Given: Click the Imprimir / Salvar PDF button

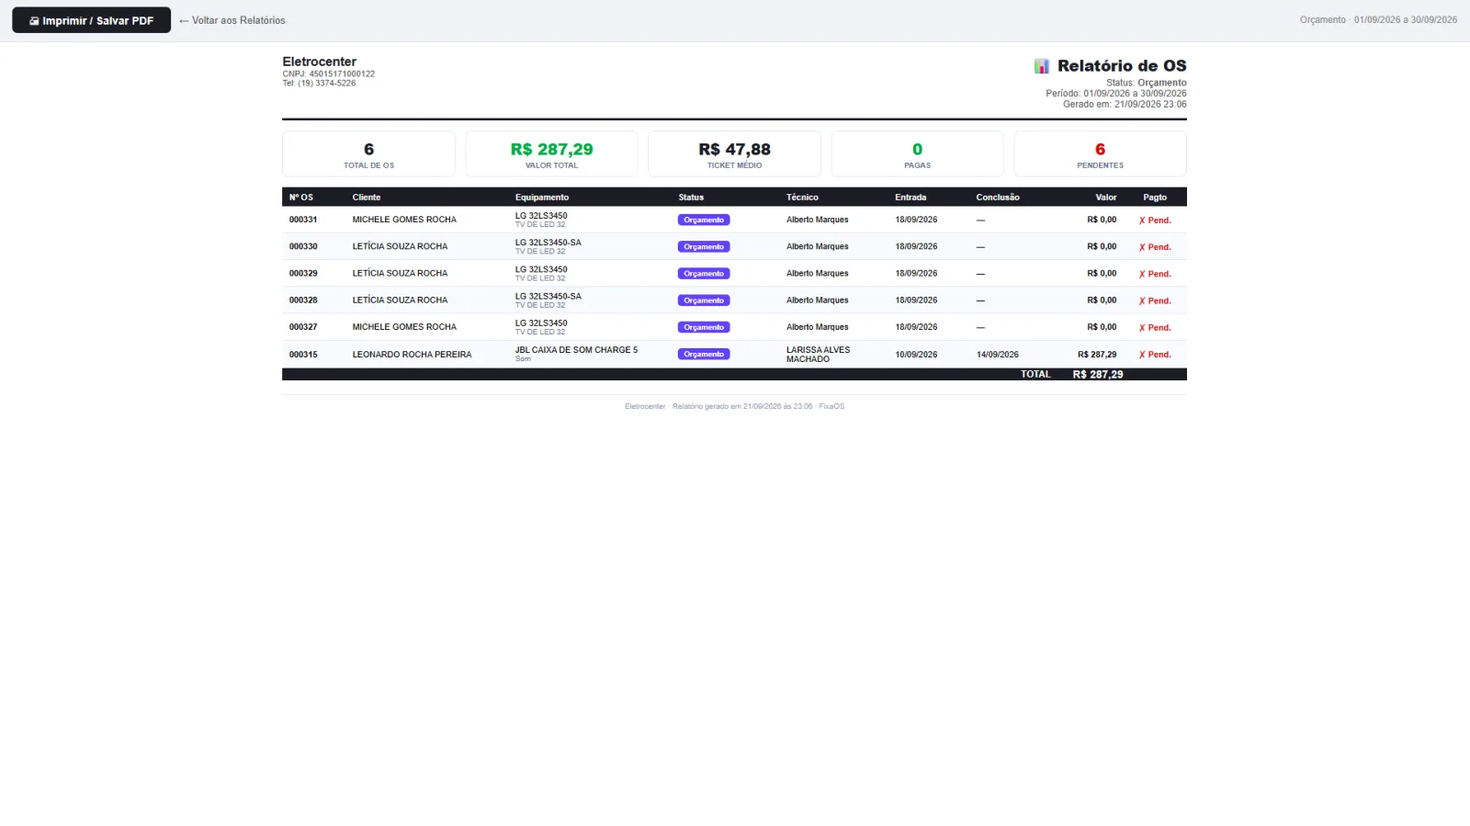Looking at the screenshot, I should coord(91,20).
